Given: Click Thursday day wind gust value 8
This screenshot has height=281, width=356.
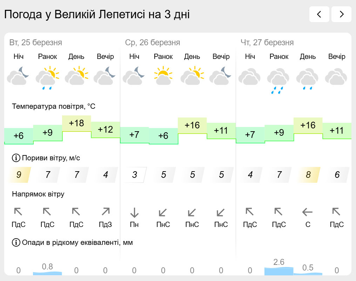Looking at the screenshot, I should pyautogui.click(x=308, y=175).
